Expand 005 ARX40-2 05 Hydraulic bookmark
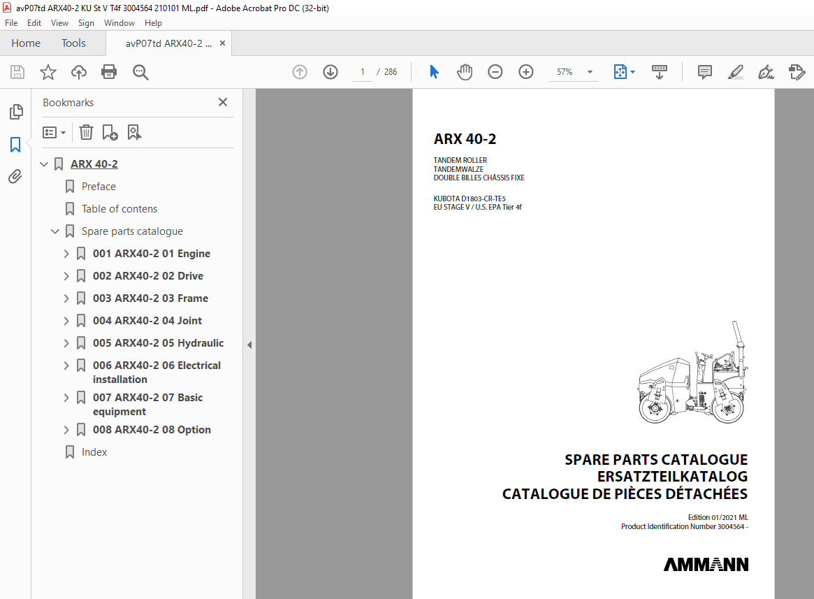Screen dimensions: 814x599 click(x=66, y=343)
